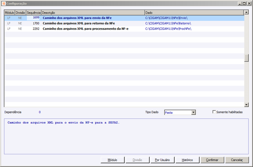Click the scroll up arrow of list
This screenshot has width=253, height=167.
246,12
